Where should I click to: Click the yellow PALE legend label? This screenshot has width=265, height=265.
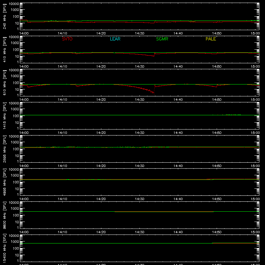click(x=211, y=39)
